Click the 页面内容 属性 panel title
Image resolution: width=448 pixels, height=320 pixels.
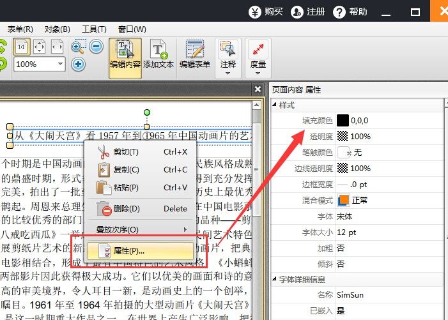[297, 90]
